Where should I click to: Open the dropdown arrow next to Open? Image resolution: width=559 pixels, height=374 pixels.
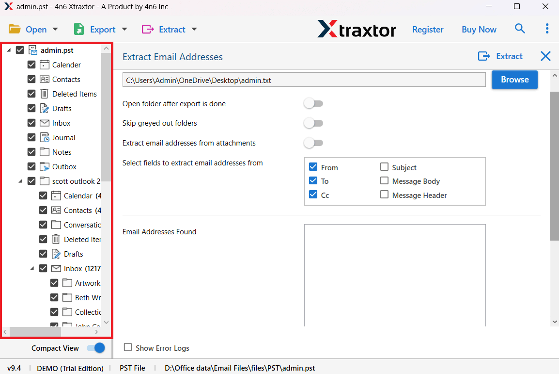tap(55, 29)
